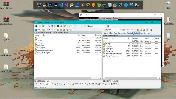The height and width of the screenshot is (99, 176).
Task: Go to local home directory icon
Action: point(64,30)
